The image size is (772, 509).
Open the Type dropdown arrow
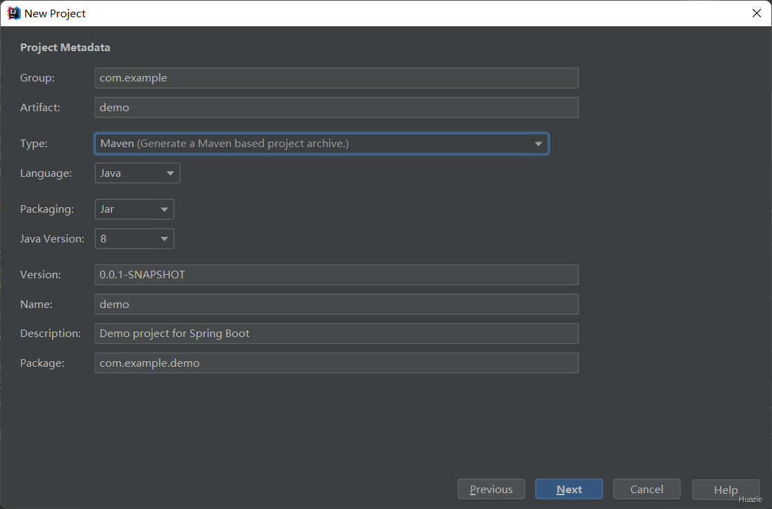(x=538, y=144)
